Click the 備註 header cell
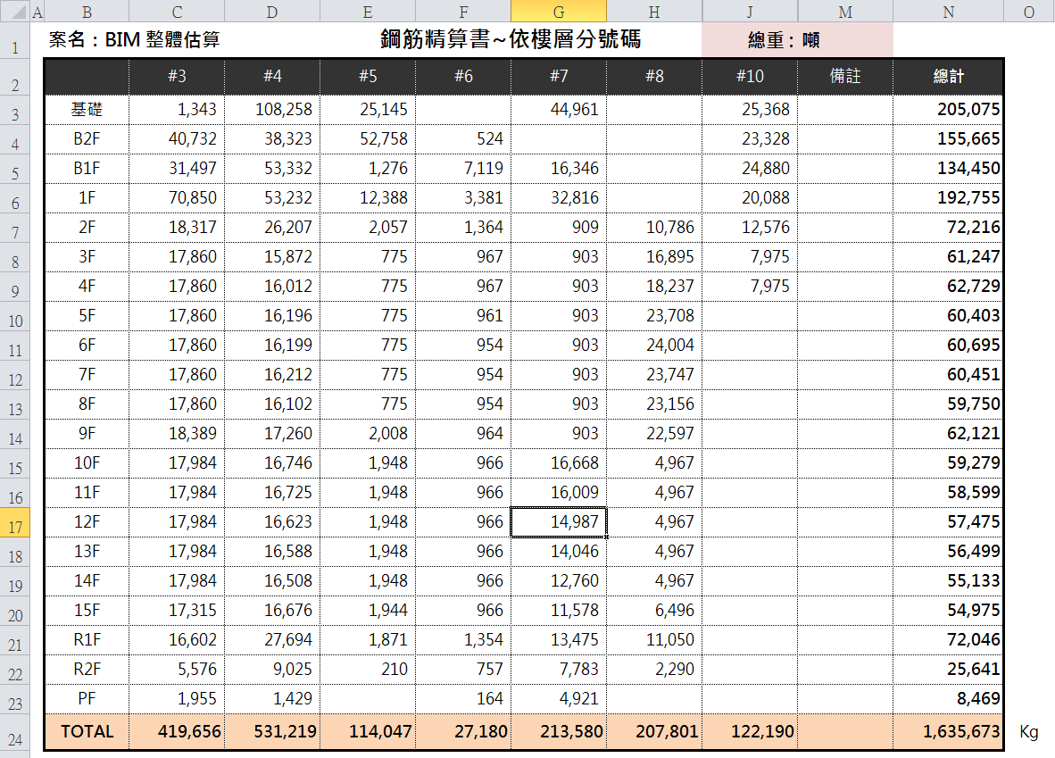The image size is (1055, 758). point(844,76)
